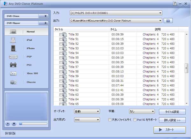
Task: Choose the iPod device icon
Action: (x=13, y=40)
